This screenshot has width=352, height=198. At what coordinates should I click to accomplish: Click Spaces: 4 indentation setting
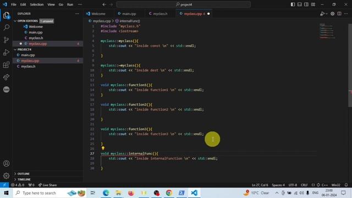click(x=278, y=185)
